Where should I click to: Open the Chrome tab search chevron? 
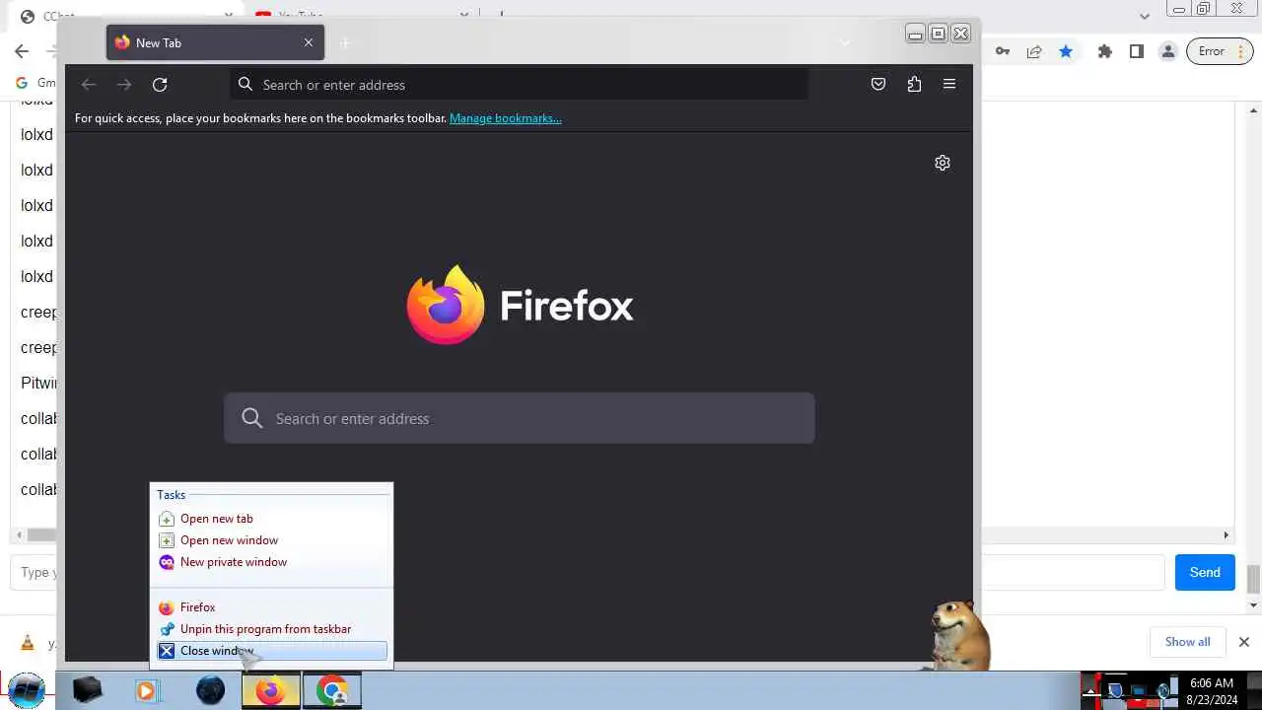[1145, 16]
